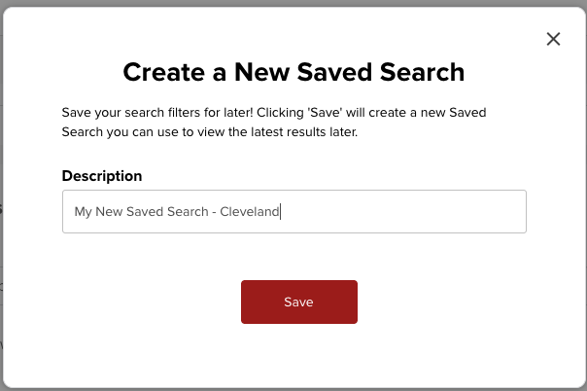Click the dash between 'Search' and 'Cleveland' in the input
Image resolution: width=587 pixels, height=391 pixels.
[x=214, y=211]
